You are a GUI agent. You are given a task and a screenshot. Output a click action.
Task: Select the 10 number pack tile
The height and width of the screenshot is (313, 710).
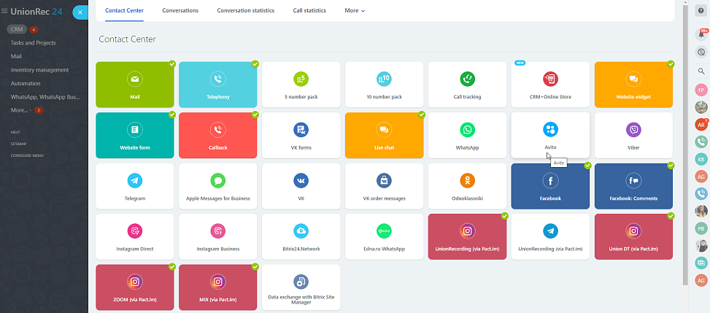click(384, 85)
